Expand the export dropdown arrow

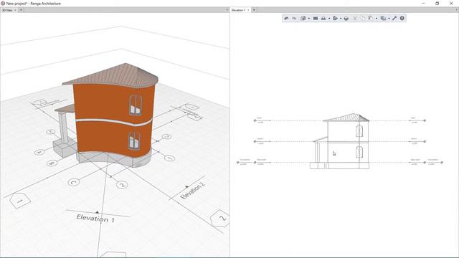point(341,19)
